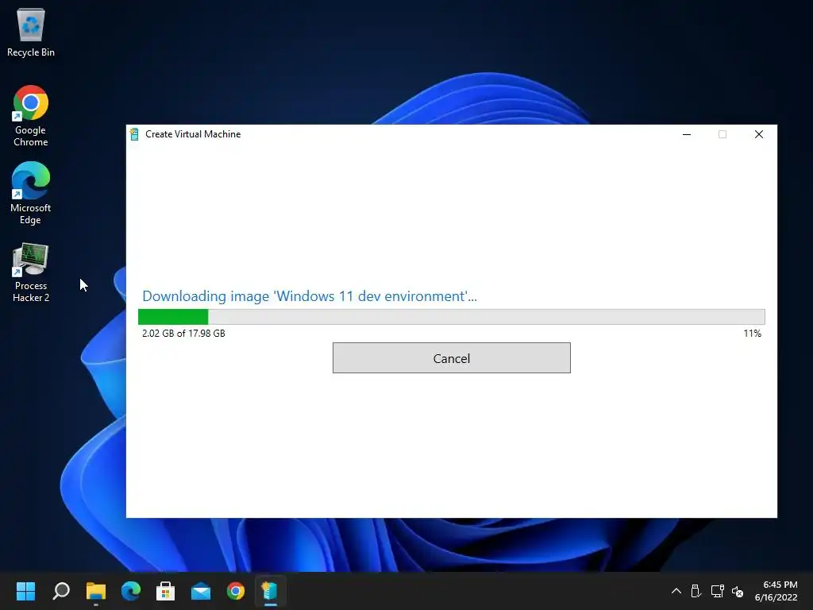Screen dimensions: 813x610
Task: Open taskbar Search
Action: pos(60,591)
